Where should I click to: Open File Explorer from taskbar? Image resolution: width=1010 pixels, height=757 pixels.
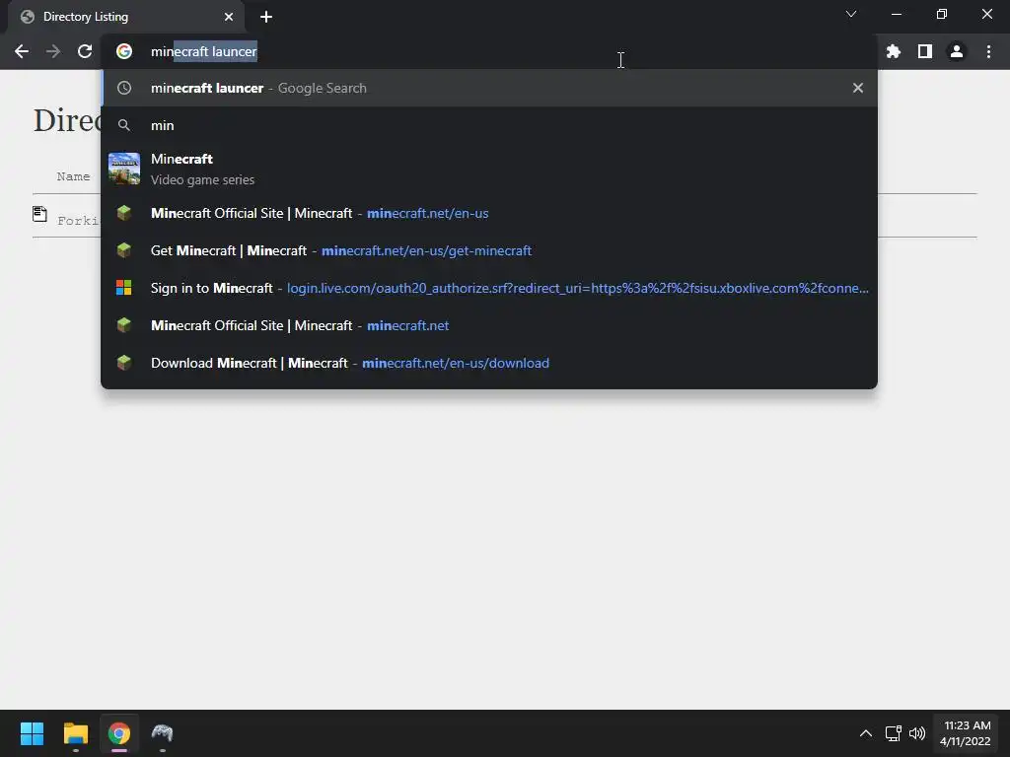coord(76,733)
